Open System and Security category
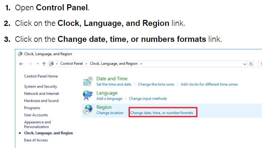The image size is (262, 148). [40, 87]
